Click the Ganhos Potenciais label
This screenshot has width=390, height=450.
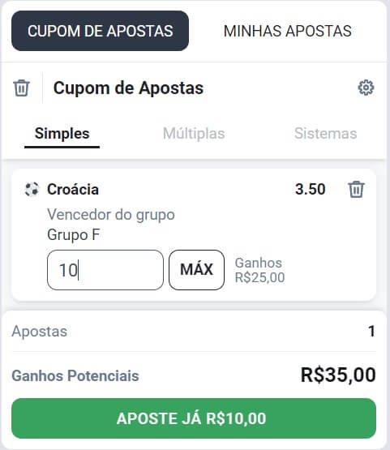75,375
